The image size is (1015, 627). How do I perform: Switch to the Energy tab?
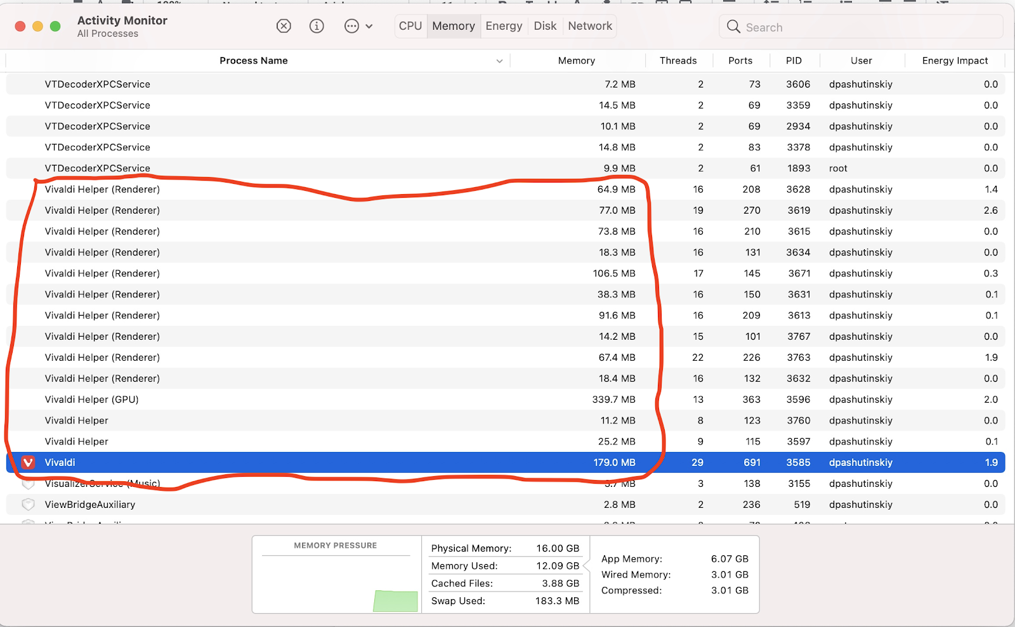point(504,26)
